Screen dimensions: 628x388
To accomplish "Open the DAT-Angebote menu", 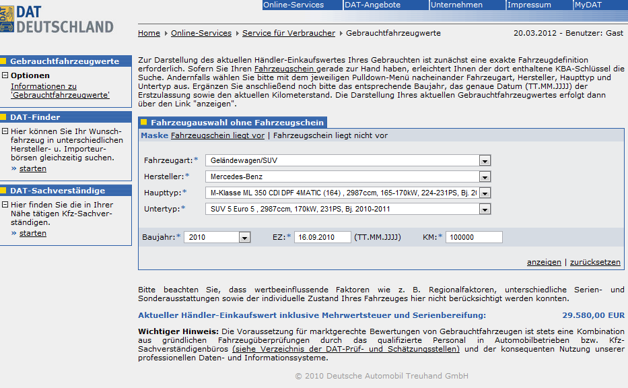I will pyautogui.click(x=386, y=5).
